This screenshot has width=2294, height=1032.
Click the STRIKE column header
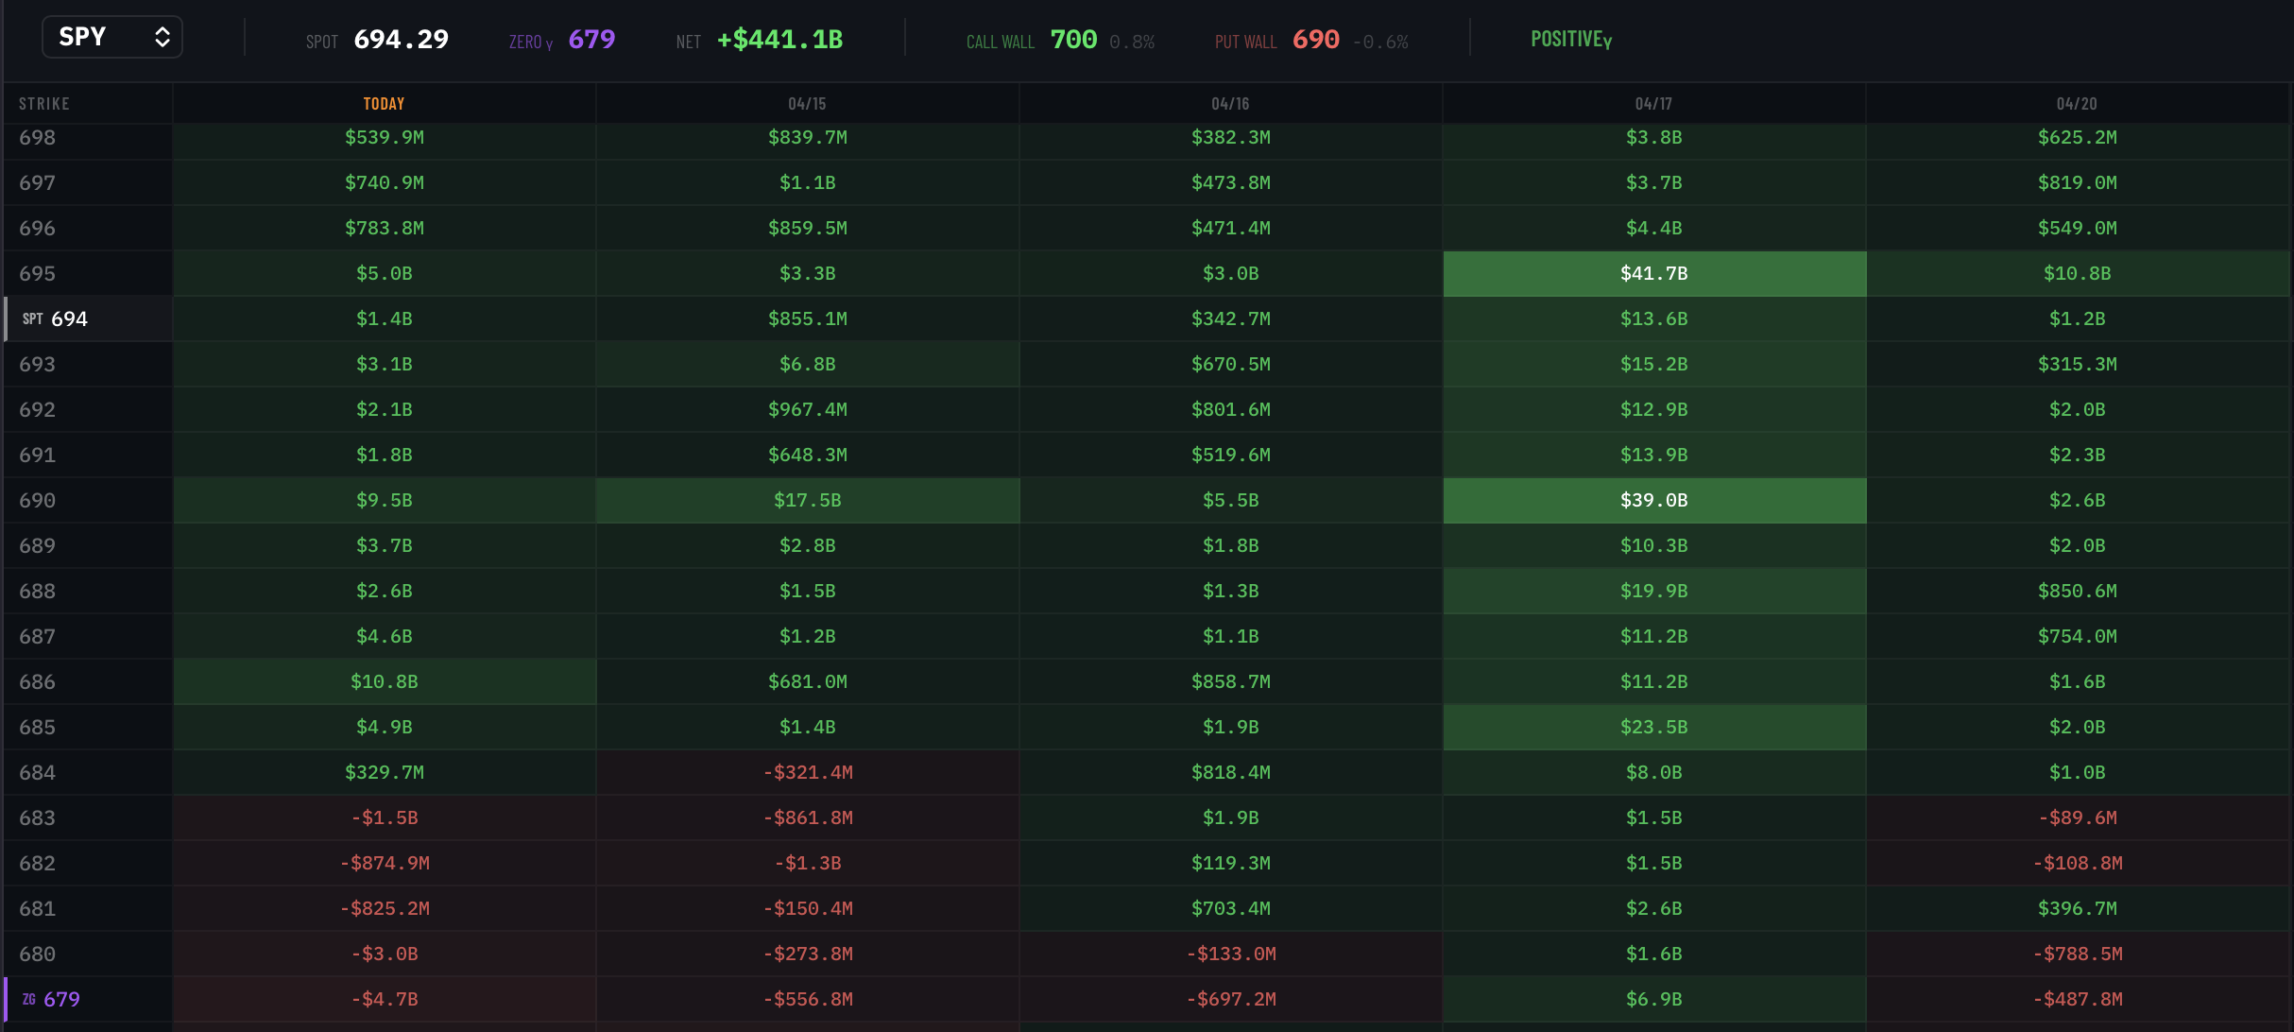pyautogui.click(x=43, y=104)
